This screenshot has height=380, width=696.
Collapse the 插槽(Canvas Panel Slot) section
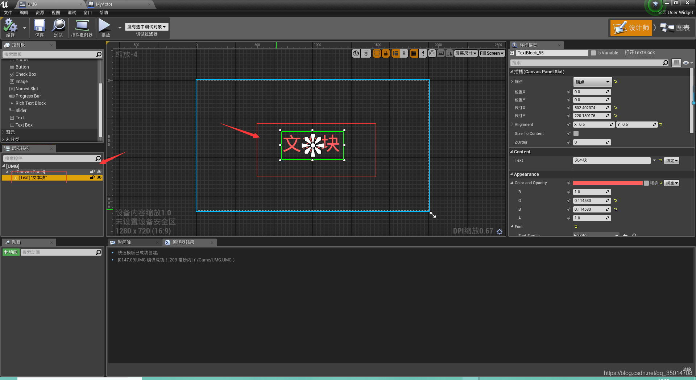point(511,72)
